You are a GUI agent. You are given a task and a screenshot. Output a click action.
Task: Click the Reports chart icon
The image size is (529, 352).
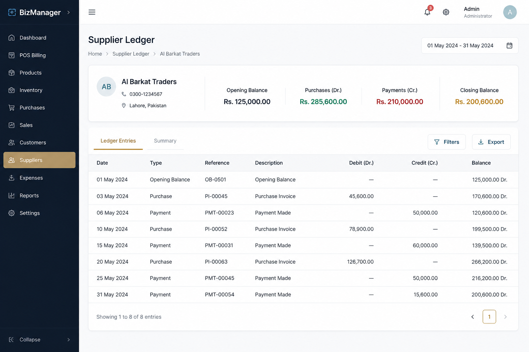pyautogui.click(x=12, y=195)
